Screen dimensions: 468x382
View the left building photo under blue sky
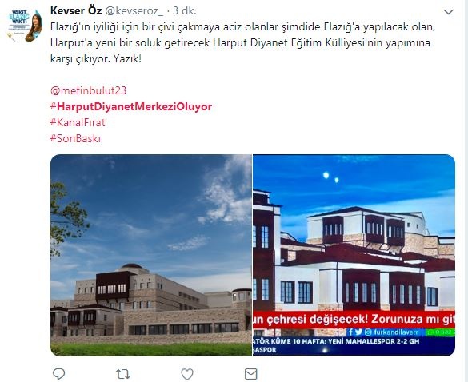tap(151, 255)
